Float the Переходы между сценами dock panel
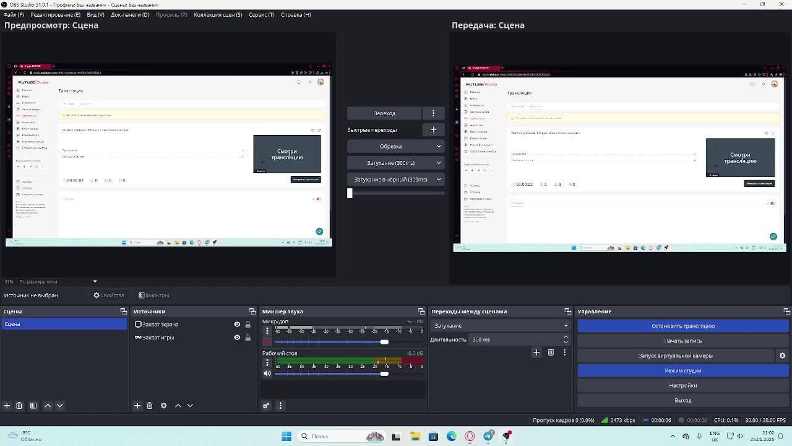 tap(567, 312)
